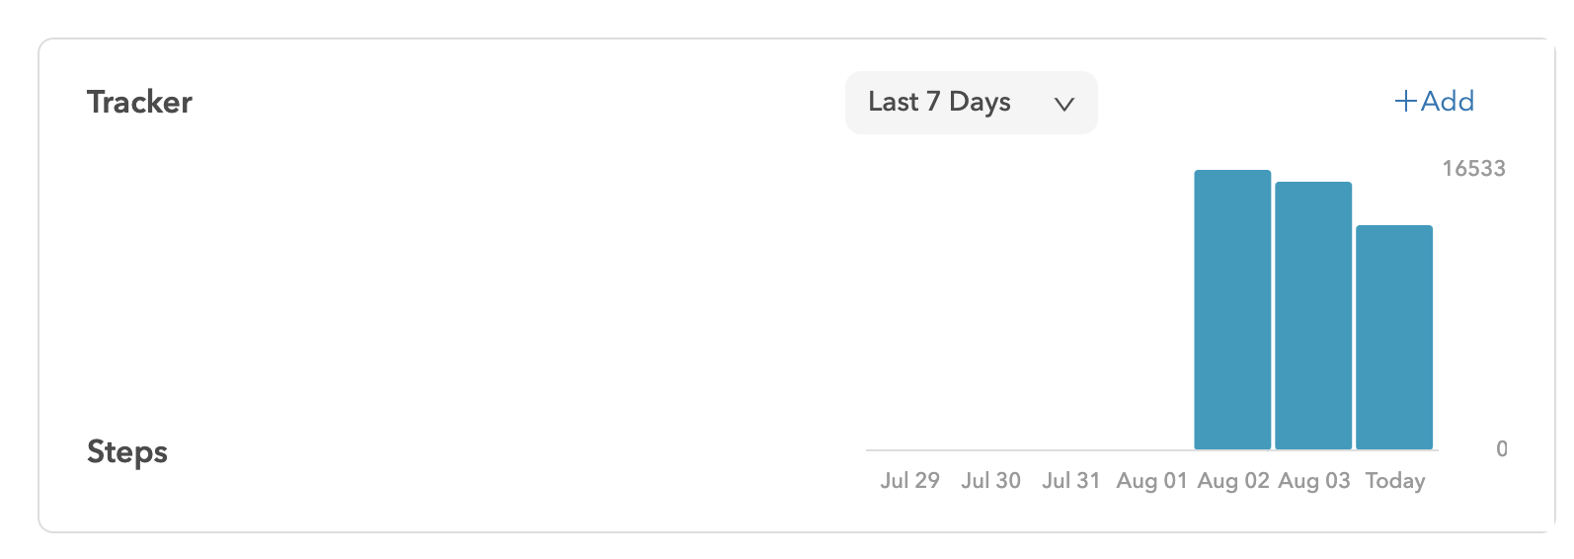Click the Tracker heading
Image resolution: width=1574 pixels, height=559 pixels.
click(139, 102)
